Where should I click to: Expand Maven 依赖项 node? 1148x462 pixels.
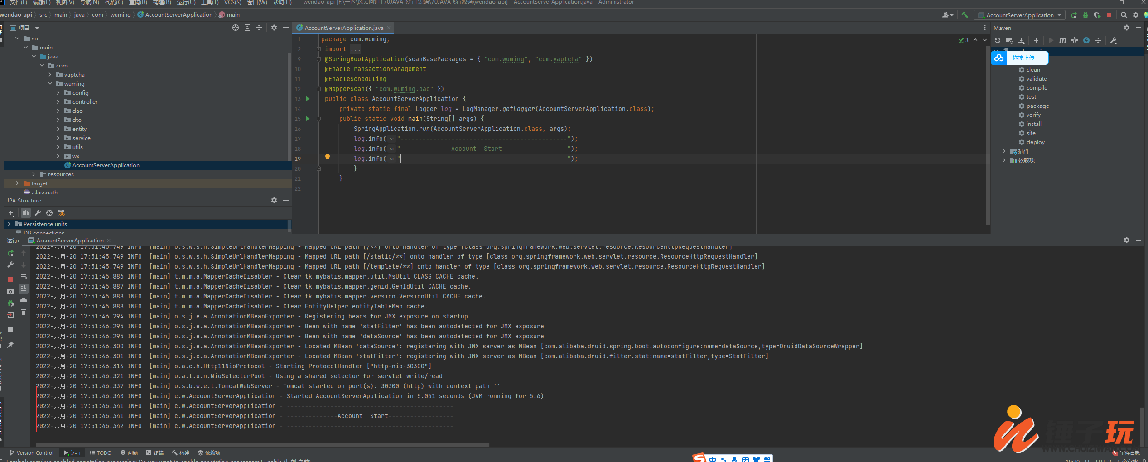click(1004, 160)
